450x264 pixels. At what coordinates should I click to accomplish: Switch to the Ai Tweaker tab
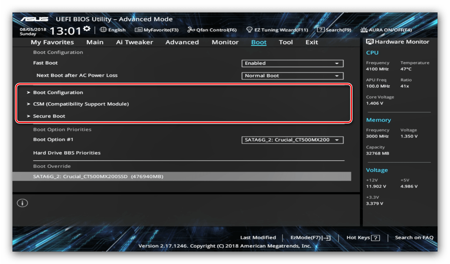[x=134, y=42]
